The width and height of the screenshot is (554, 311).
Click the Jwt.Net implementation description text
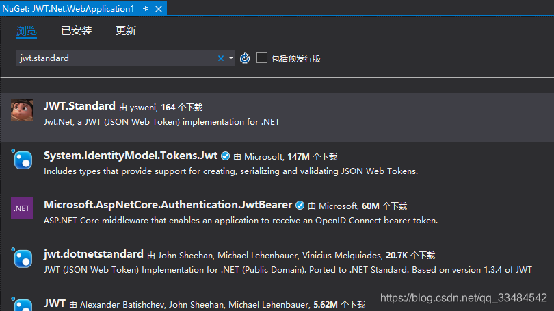click(162, 122)
